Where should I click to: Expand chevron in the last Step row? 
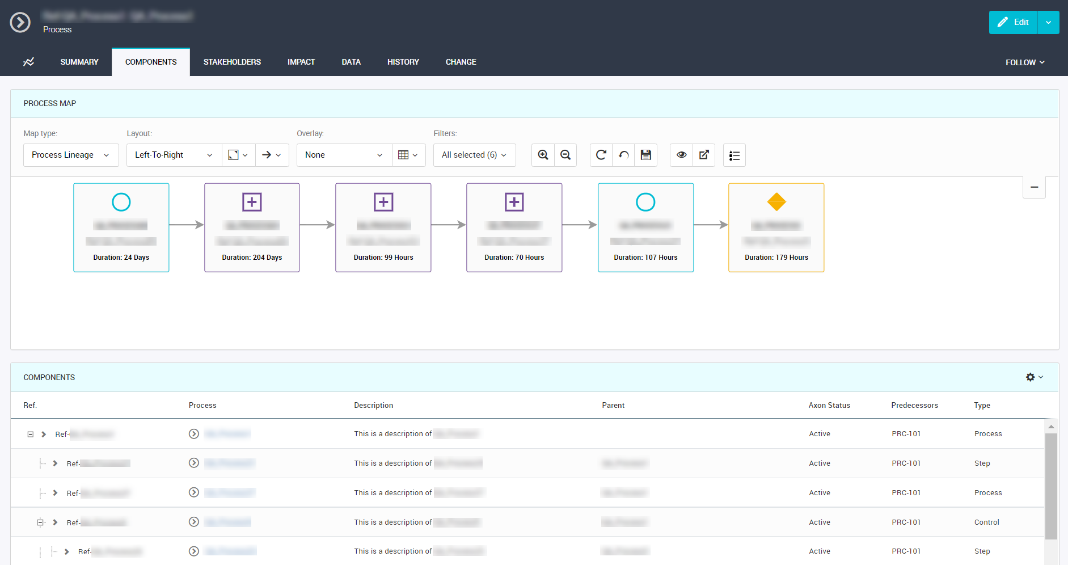coord(67,551)
